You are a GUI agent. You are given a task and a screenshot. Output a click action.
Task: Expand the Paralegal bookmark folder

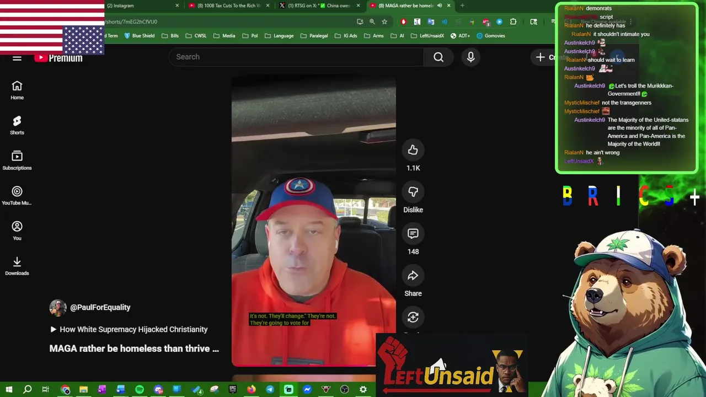pyautogui.click(x=314, y=36)
